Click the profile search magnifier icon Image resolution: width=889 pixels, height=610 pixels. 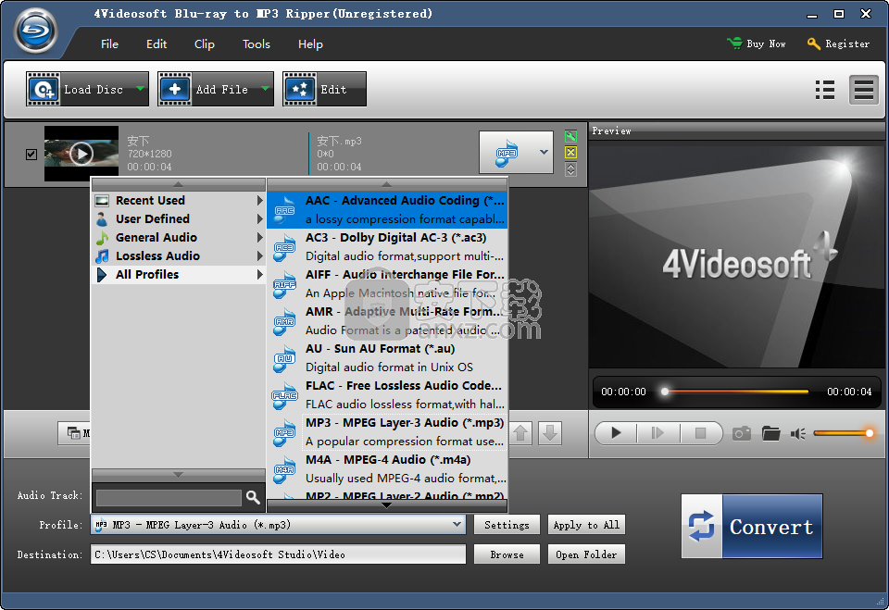253,498
